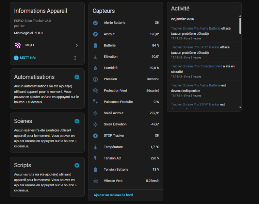Open Tracker Solaire Pro Alerte Batterie effacé link

[x=196, y=28]
